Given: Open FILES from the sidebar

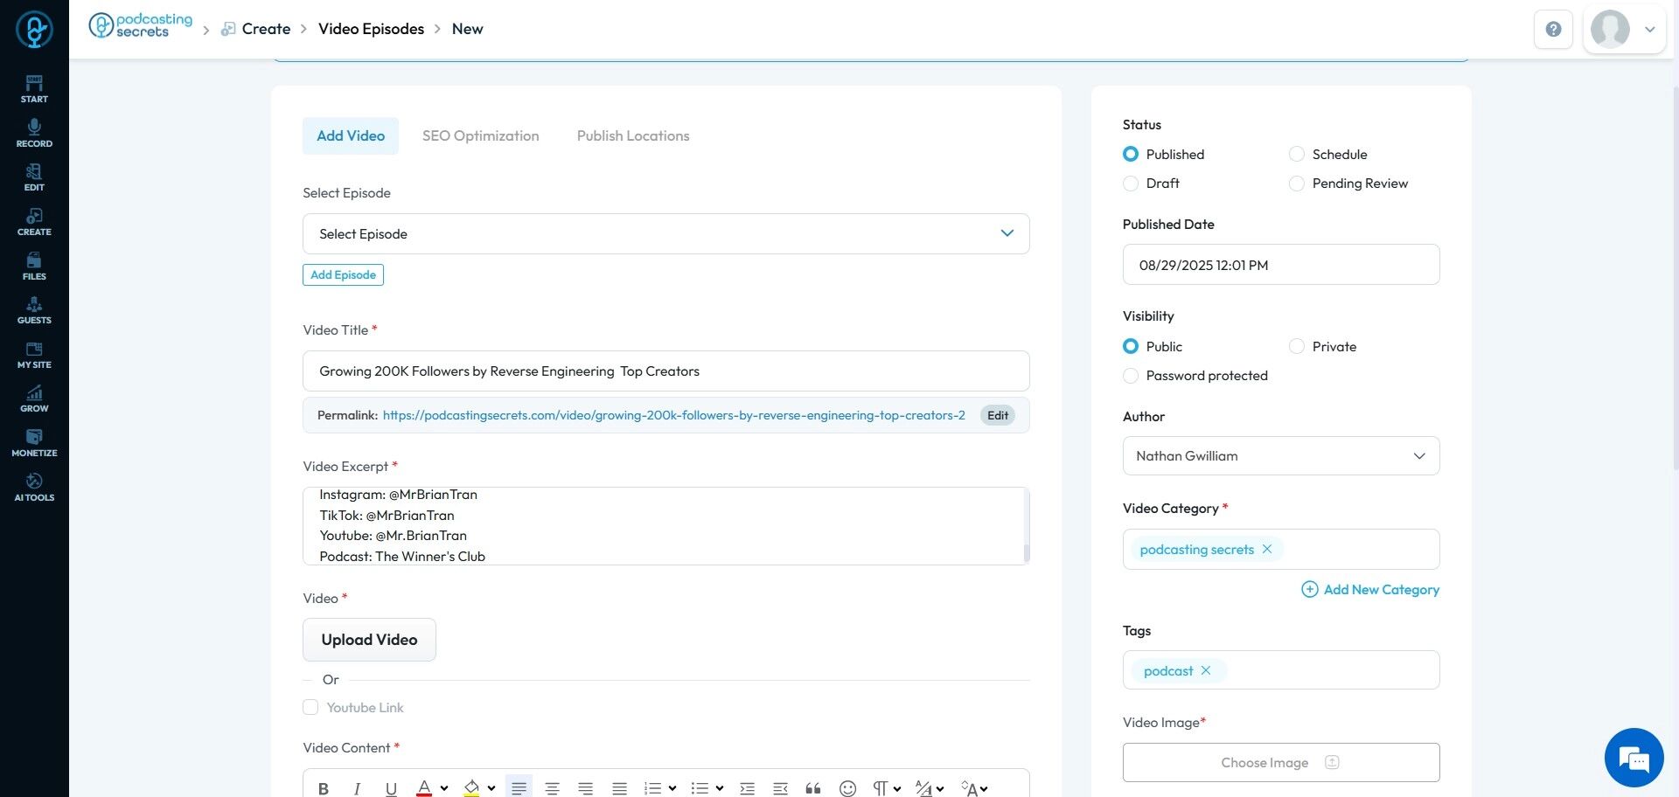Looking at the screenshot, I should pos(34,267).
